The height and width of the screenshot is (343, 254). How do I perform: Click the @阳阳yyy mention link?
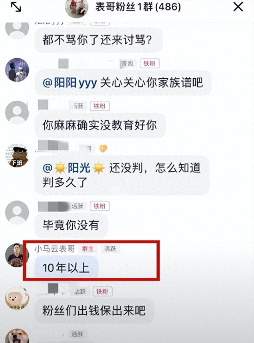tap(70, 83)
